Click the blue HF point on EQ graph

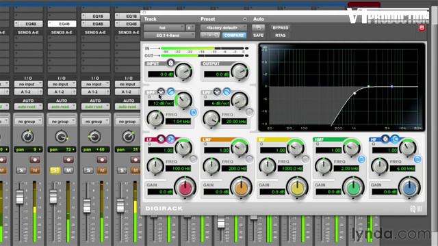[392, 87]
